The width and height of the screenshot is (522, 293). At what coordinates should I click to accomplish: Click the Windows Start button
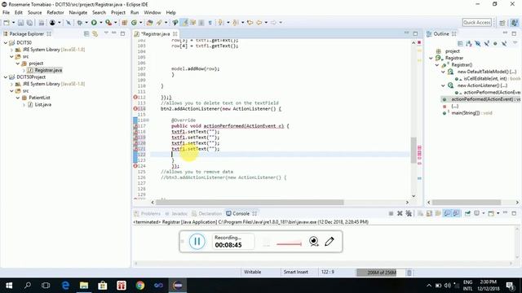(x=9, y=286)
